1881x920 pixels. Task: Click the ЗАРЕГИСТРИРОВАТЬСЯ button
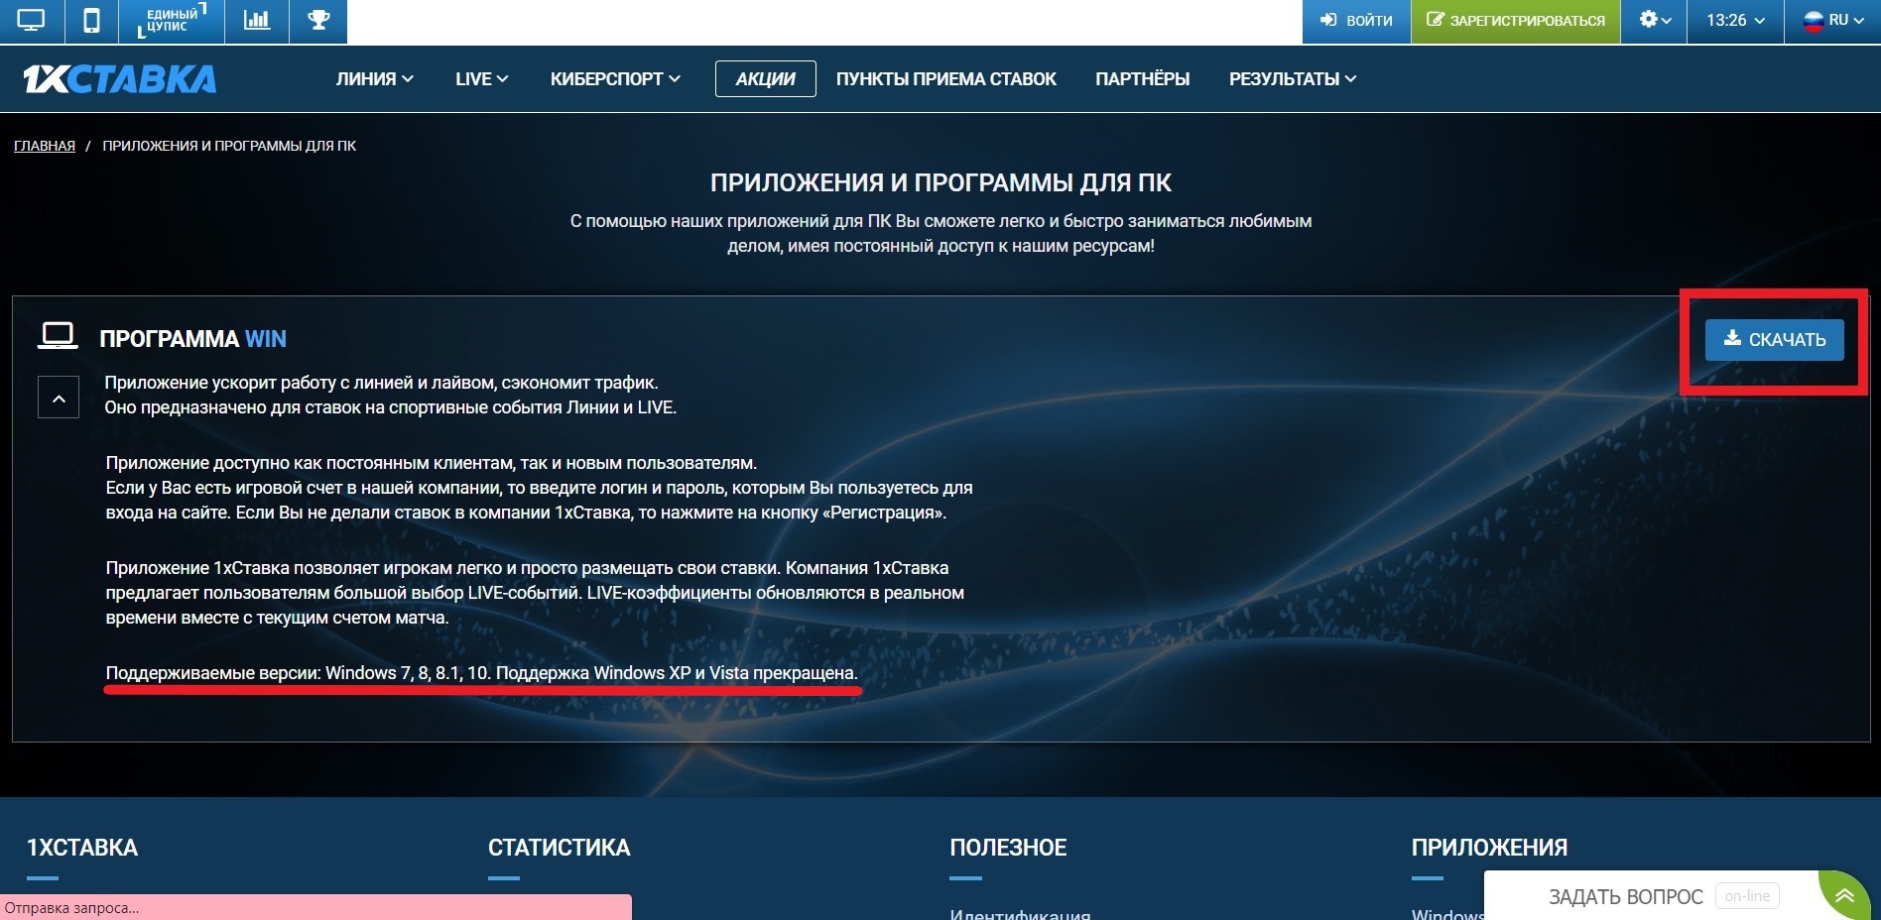[x=1516, y=21]
